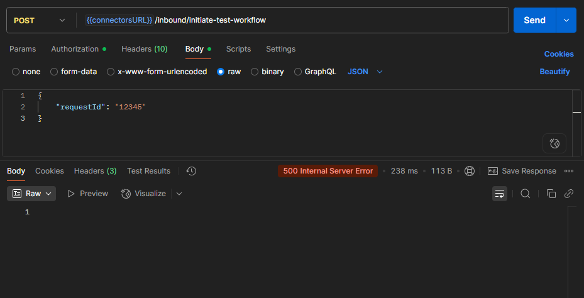Image resolution: width=584 pixels, height=298 pixels.
Task: Toggle the wrap lines icon
Action: tap(500, 194)
